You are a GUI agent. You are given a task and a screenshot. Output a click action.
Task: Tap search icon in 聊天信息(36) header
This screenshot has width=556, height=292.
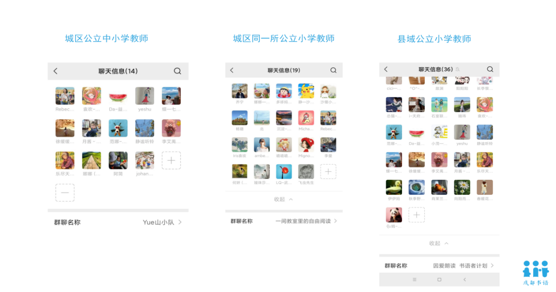pos(490,69)
